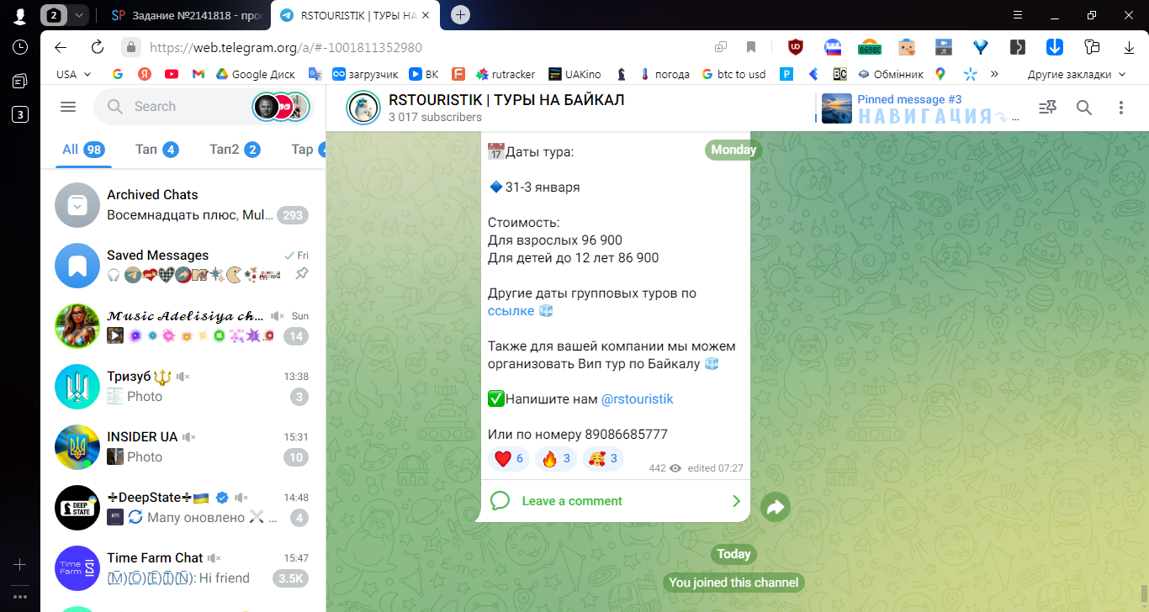Viewport: 1149px width, 612px height.
Task: Open the Music Adelisiya chat
Action: (x=183, y=326)
